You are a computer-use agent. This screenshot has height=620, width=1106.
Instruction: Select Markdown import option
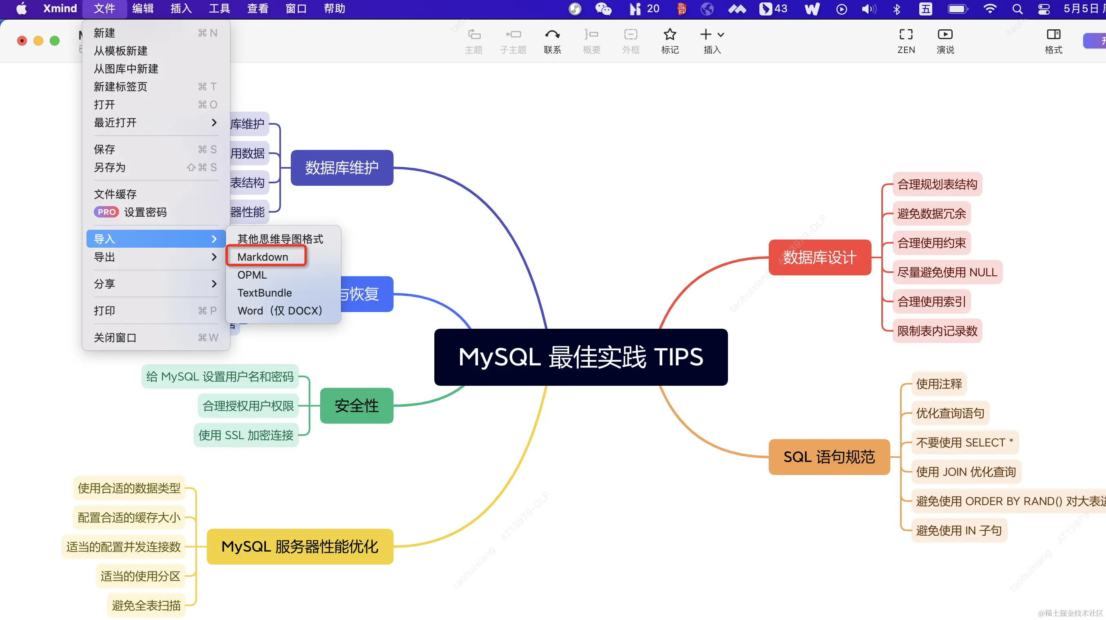(x=283, y=257)
